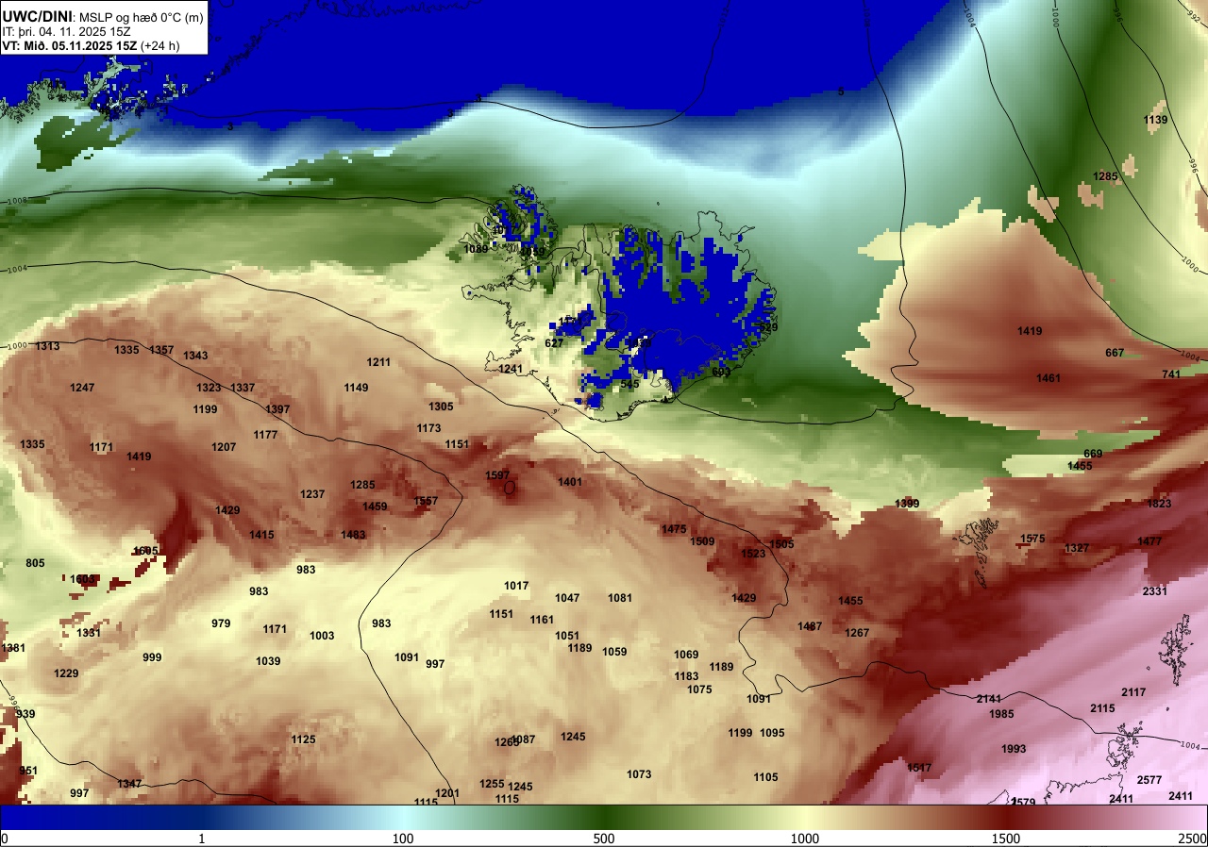Screen dimensions: 1208x847
Task: Click the 1267 height value
Action: [x=857, y=633]
